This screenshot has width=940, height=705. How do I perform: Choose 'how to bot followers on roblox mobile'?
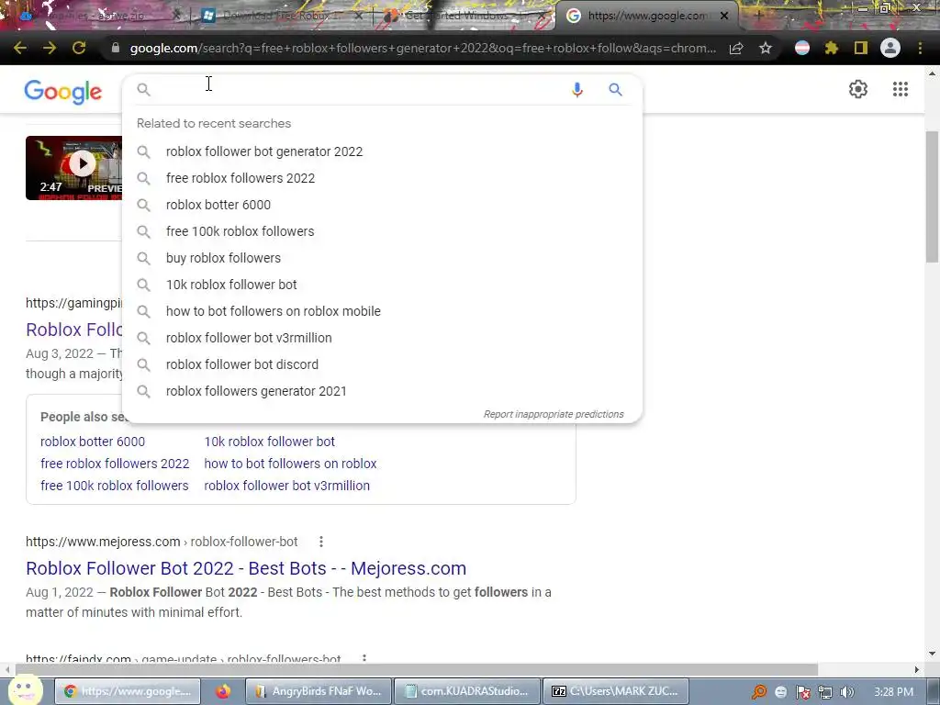coord(273,311)
